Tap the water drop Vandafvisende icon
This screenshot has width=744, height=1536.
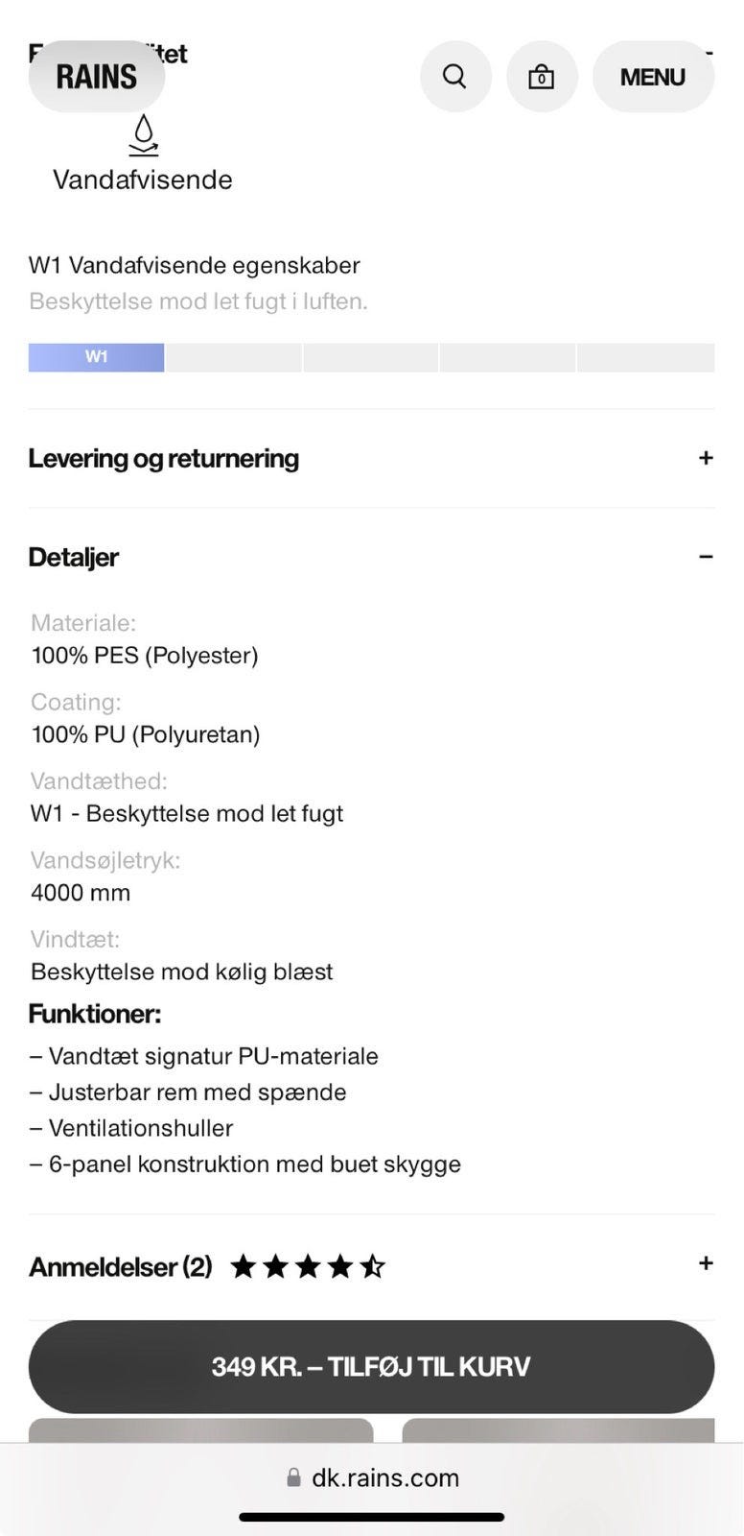143,134
